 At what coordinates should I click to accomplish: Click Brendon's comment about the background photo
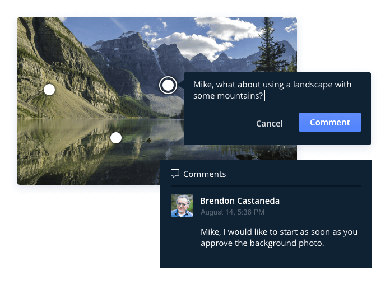(x=279, y=238)
